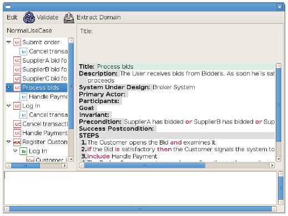Click the Submit order use case icon
288x216 pixels.
coord(17,42)
